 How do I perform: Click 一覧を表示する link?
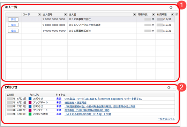click(x=166, y=119)
